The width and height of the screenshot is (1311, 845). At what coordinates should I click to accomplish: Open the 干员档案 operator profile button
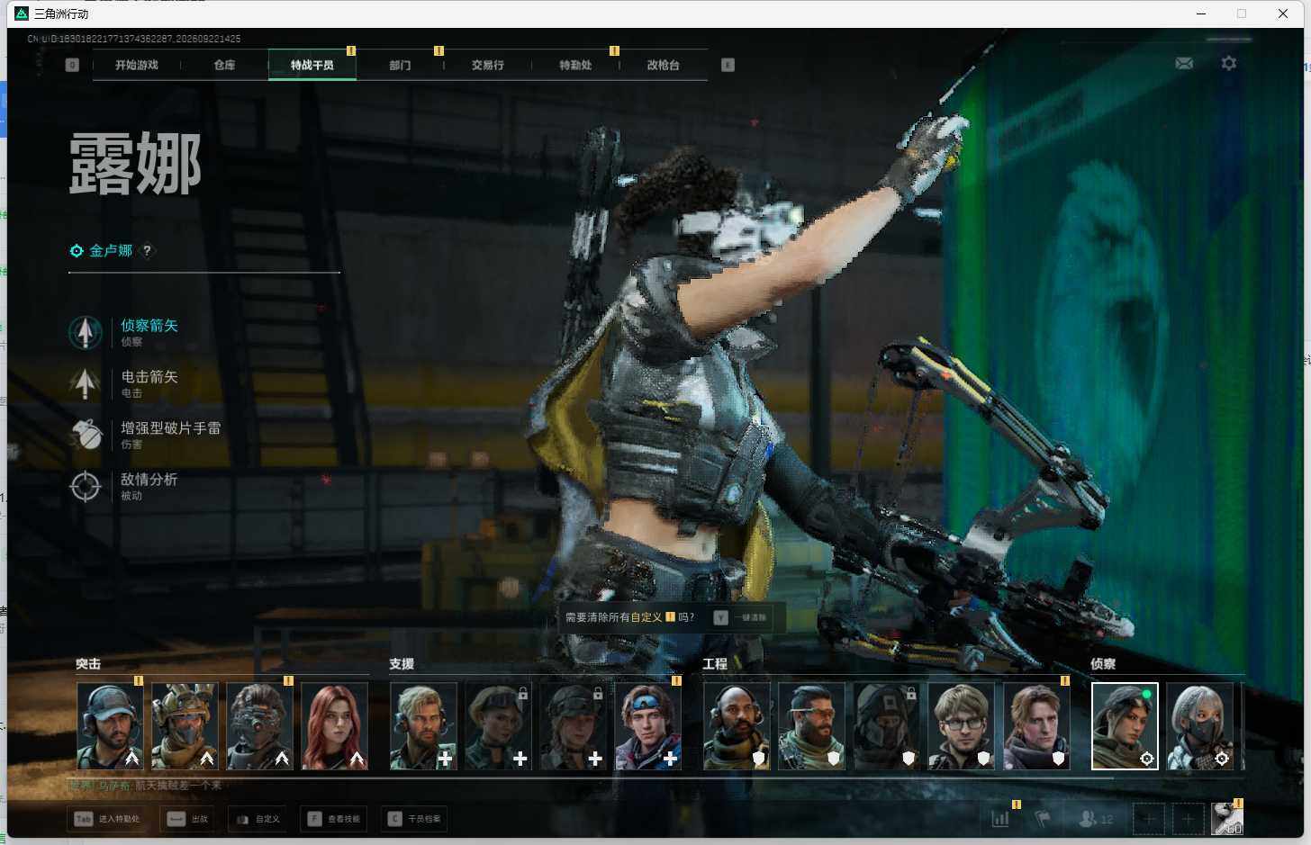click(414, 819)
